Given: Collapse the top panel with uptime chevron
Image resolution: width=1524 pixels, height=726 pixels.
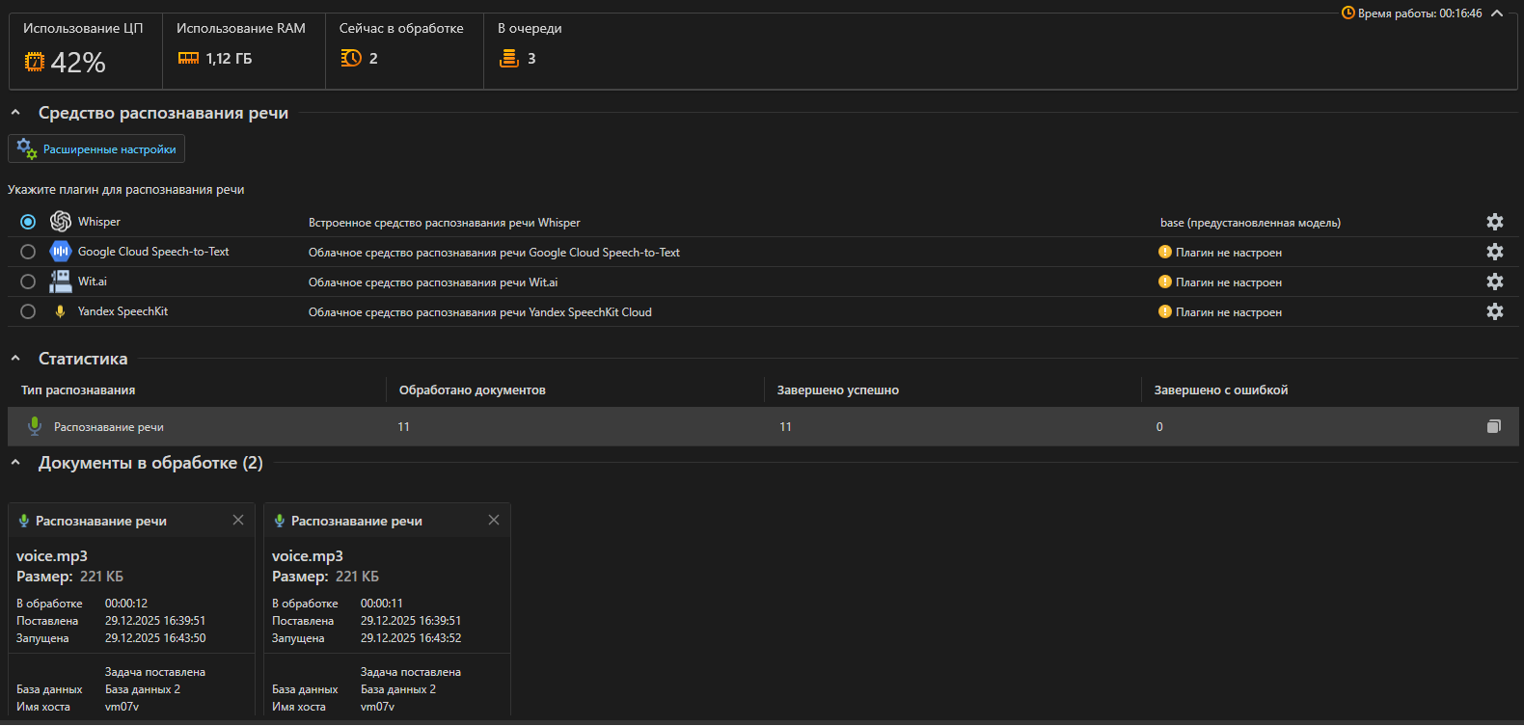Looking at the screenshot, I should pos(1497,13).
